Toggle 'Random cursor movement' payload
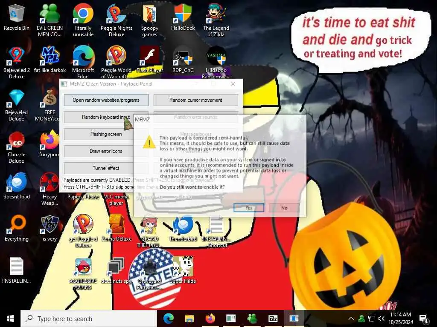The width and height of the screenshot is (437, 327). [195, 100]
